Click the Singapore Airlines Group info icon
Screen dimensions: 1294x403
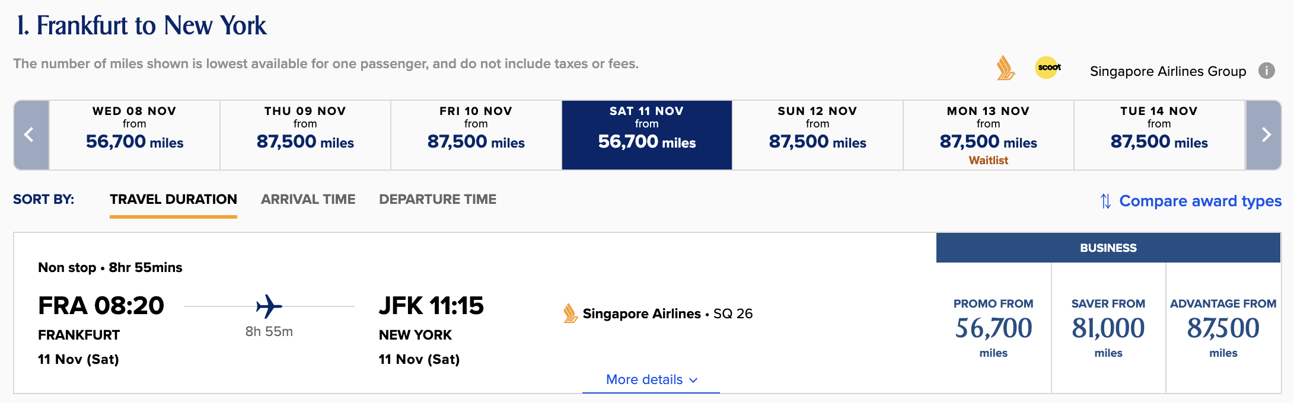coord(1266,71)
